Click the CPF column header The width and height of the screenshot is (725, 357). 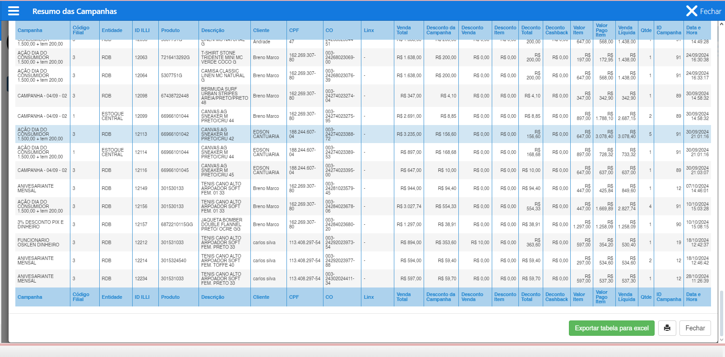click(294, 30)
